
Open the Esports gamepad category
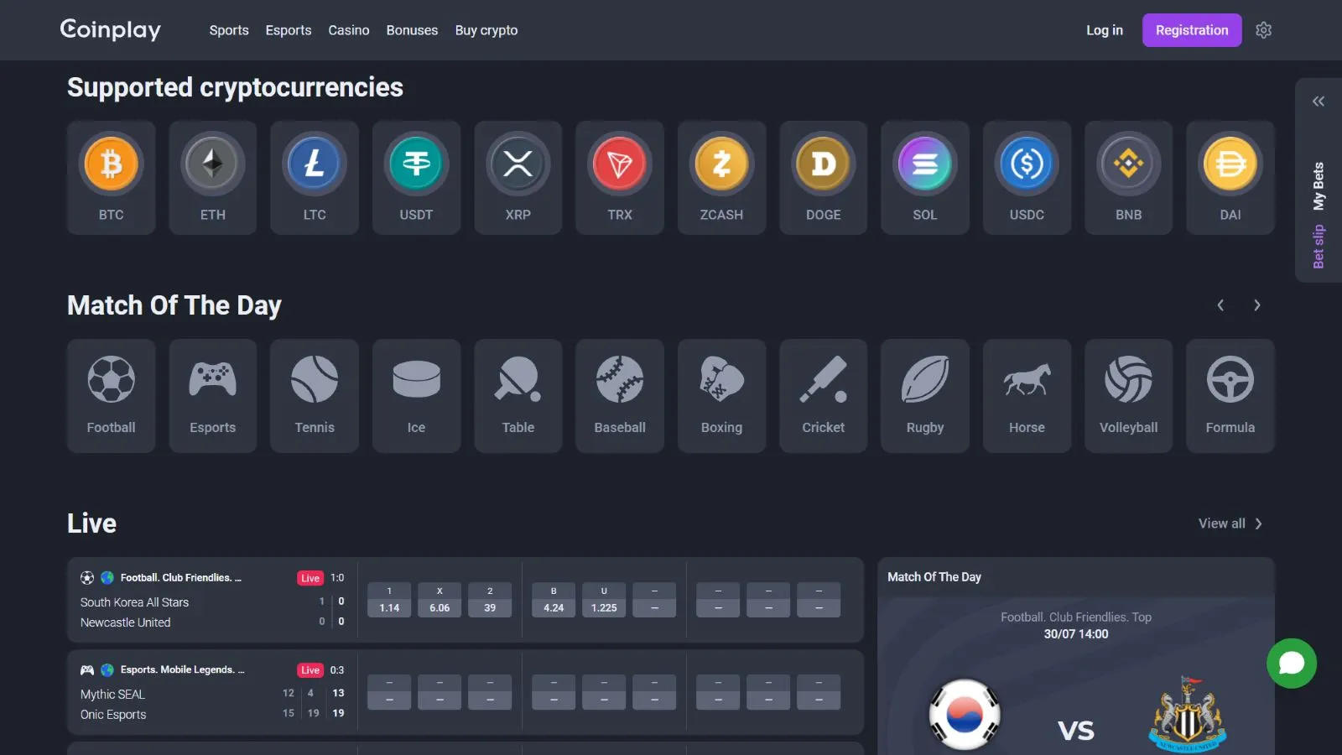pos(212,396)
